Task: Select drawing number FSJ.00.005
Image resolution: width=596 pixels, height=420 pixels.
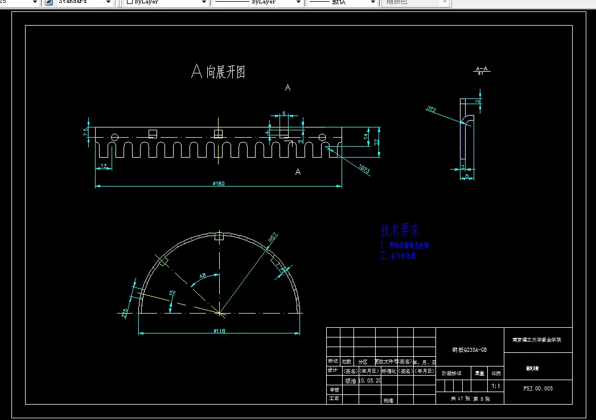Action: [x=538, y=389]
